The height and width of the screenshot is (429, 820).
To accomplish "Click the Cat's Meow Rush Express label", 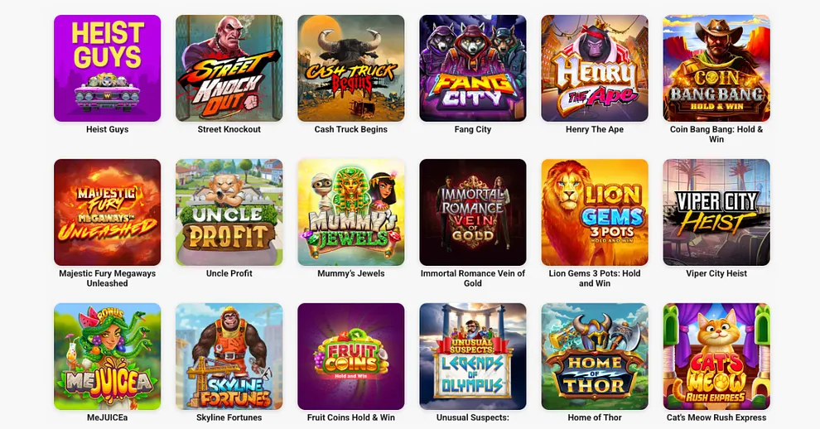I will (x=716, y=417).
